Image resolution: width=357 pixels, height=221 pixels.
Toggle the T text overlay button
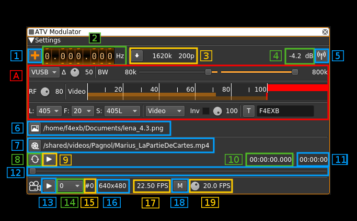pos(249,111)
